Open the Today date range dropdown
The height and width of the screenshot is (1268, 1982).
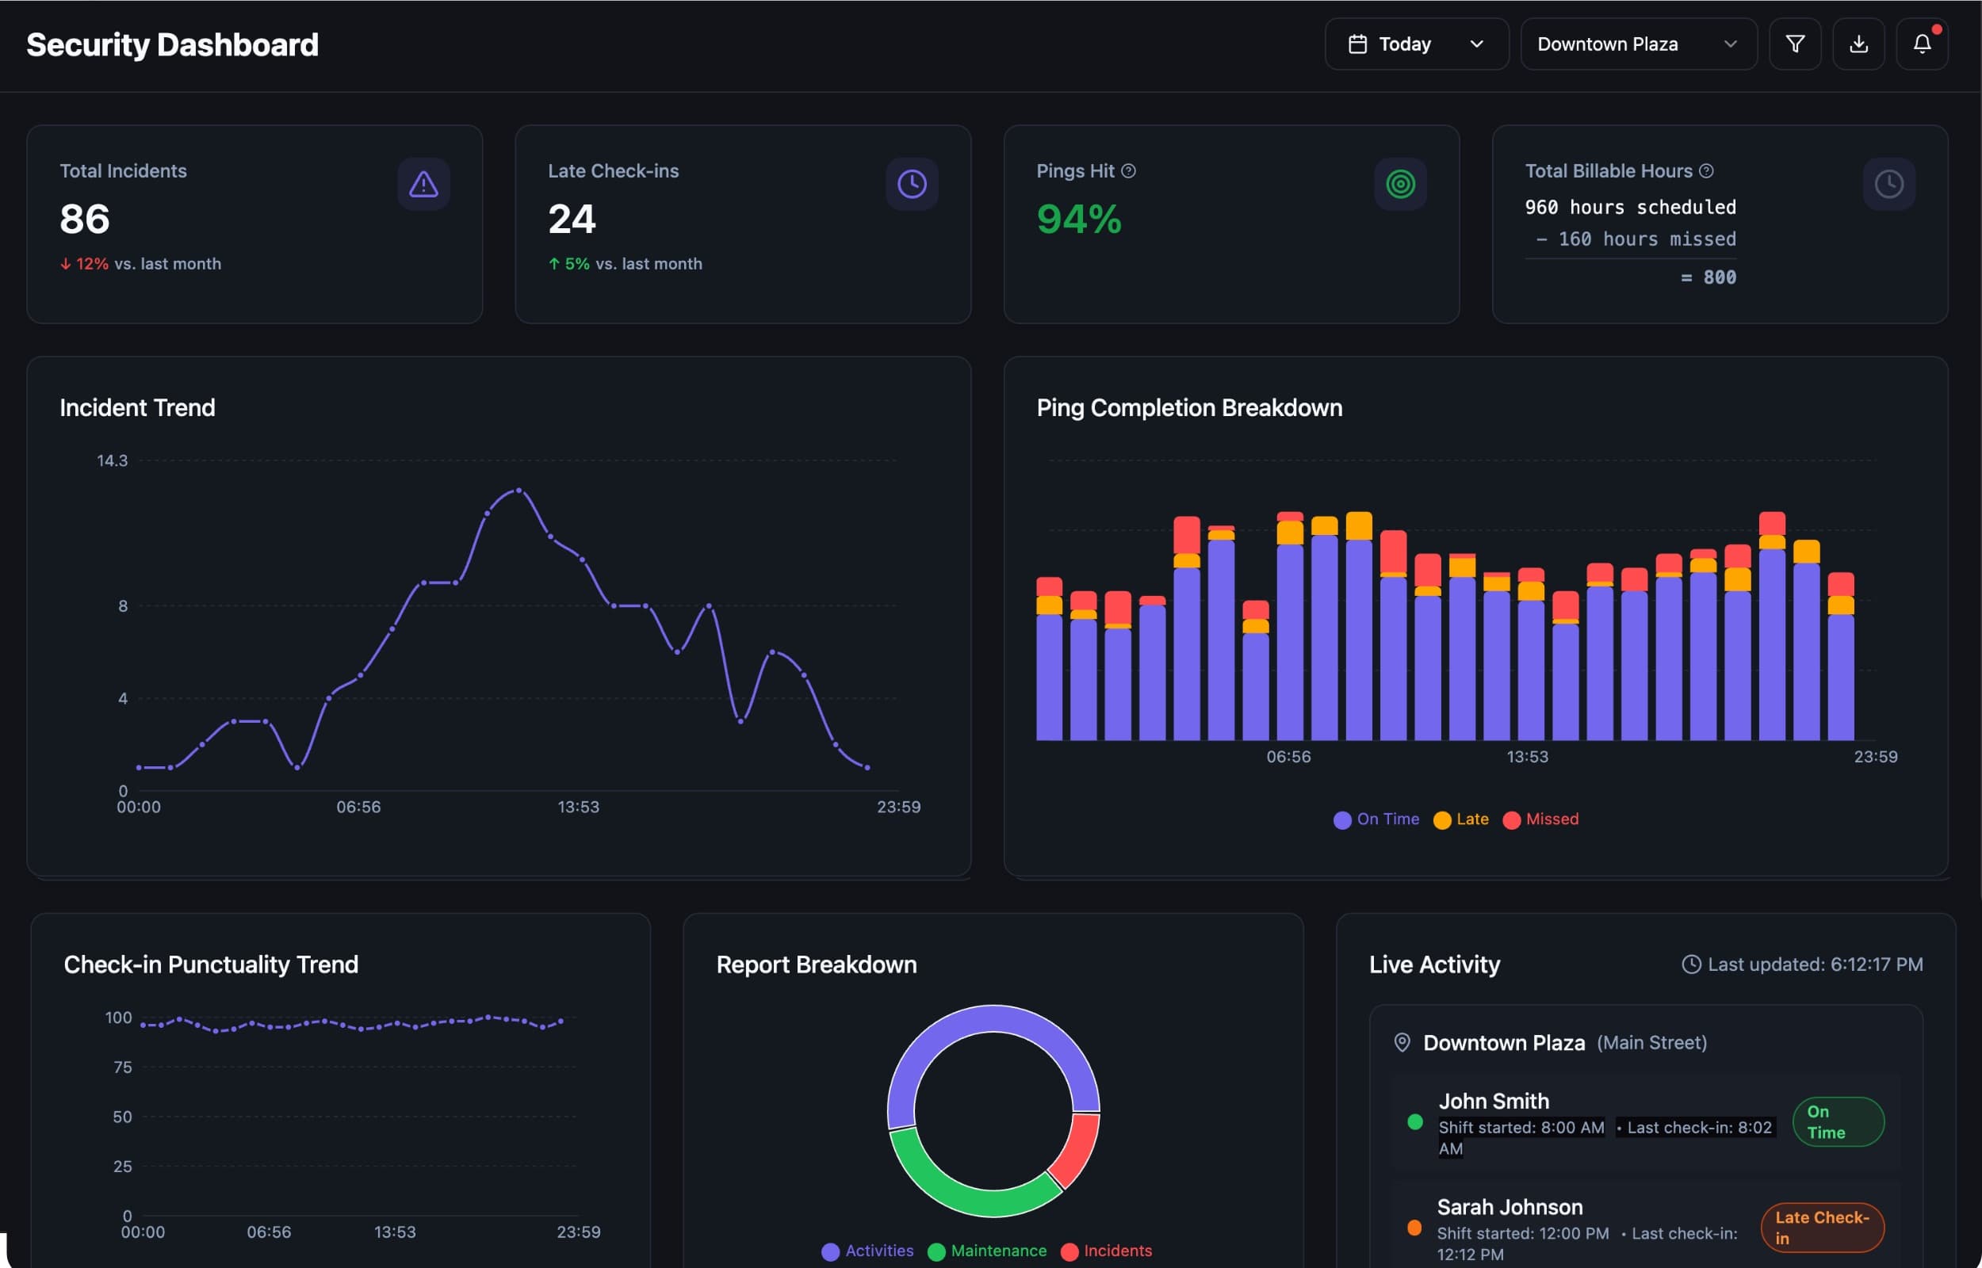coord(1416,44)
